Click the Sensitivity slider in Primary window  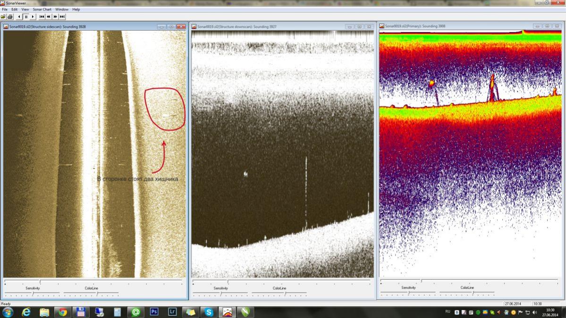pos(409,293)
